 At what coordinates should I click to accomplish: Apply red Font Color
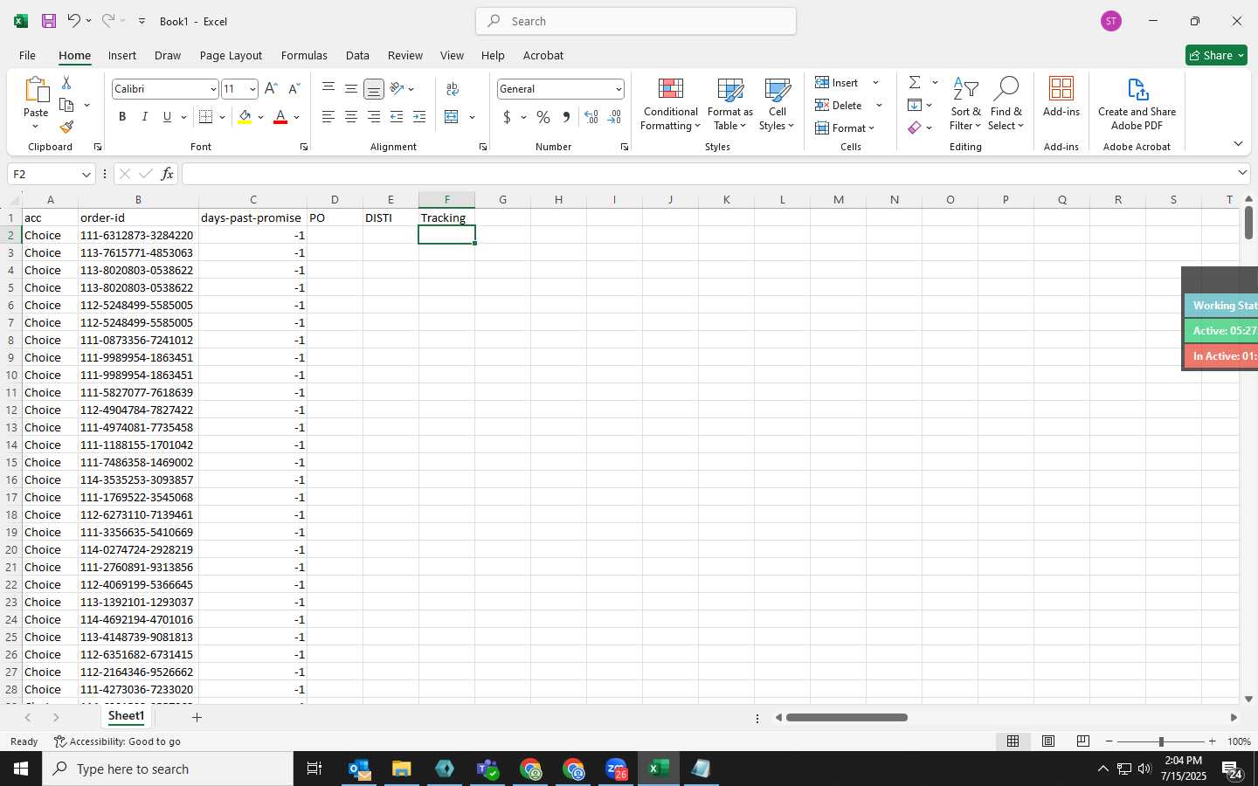tap(280, 117)
